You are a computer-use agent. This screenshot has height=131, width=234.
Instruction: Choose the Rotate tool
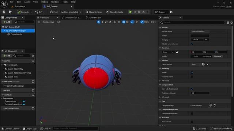coord(106,22)
